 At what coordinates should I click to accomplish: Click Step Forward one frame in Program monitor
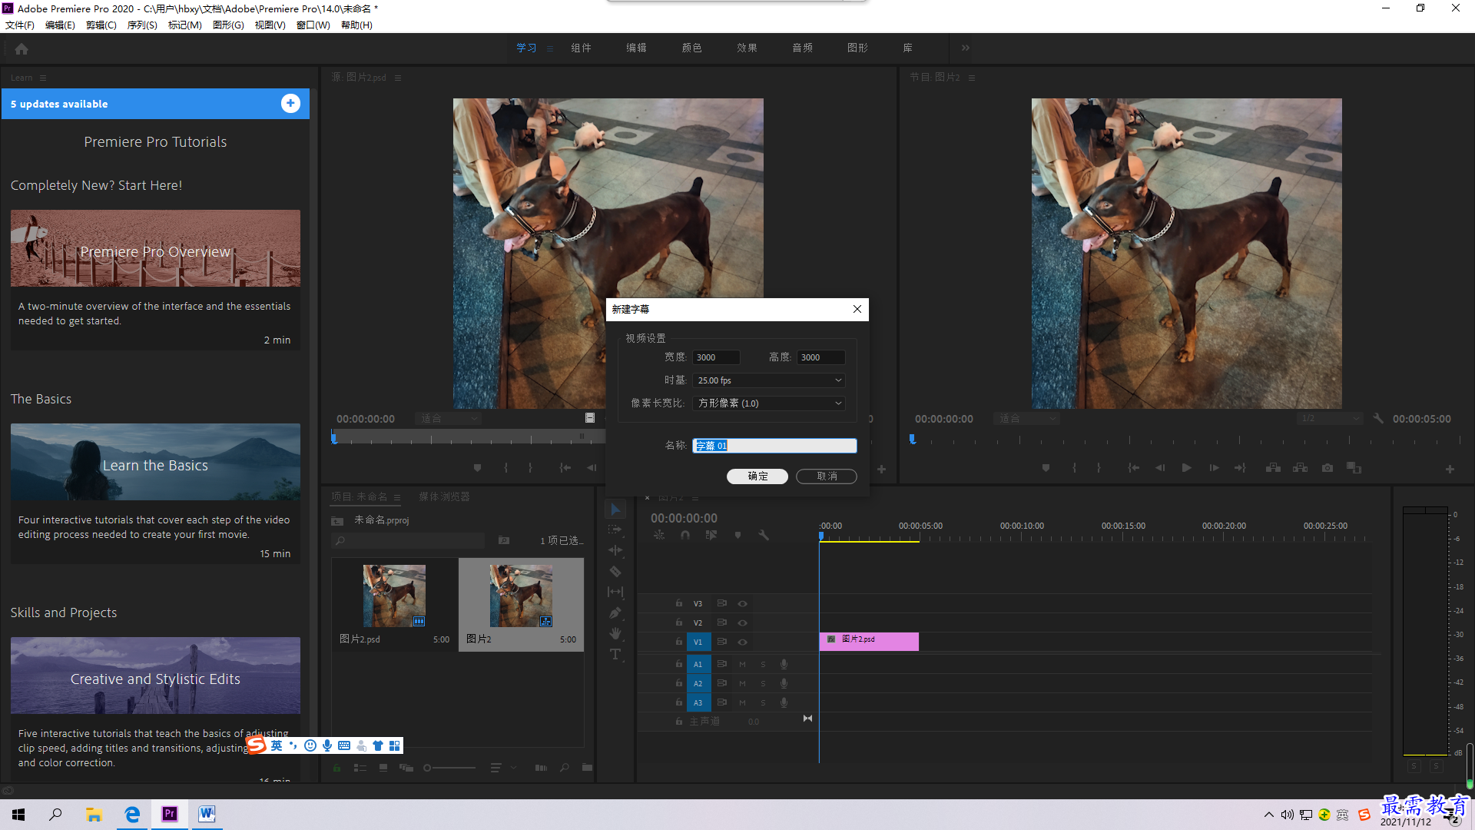point(1214,467)
